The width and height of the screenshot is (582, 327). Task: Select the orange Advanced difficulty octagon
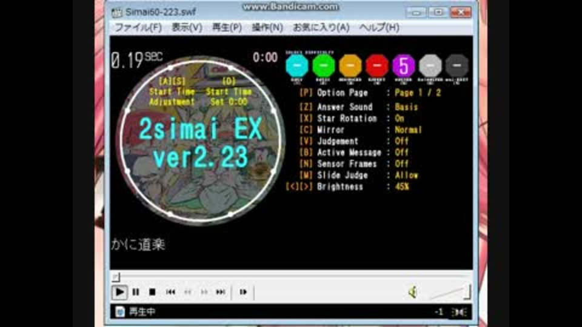click(x=350, y=65)
